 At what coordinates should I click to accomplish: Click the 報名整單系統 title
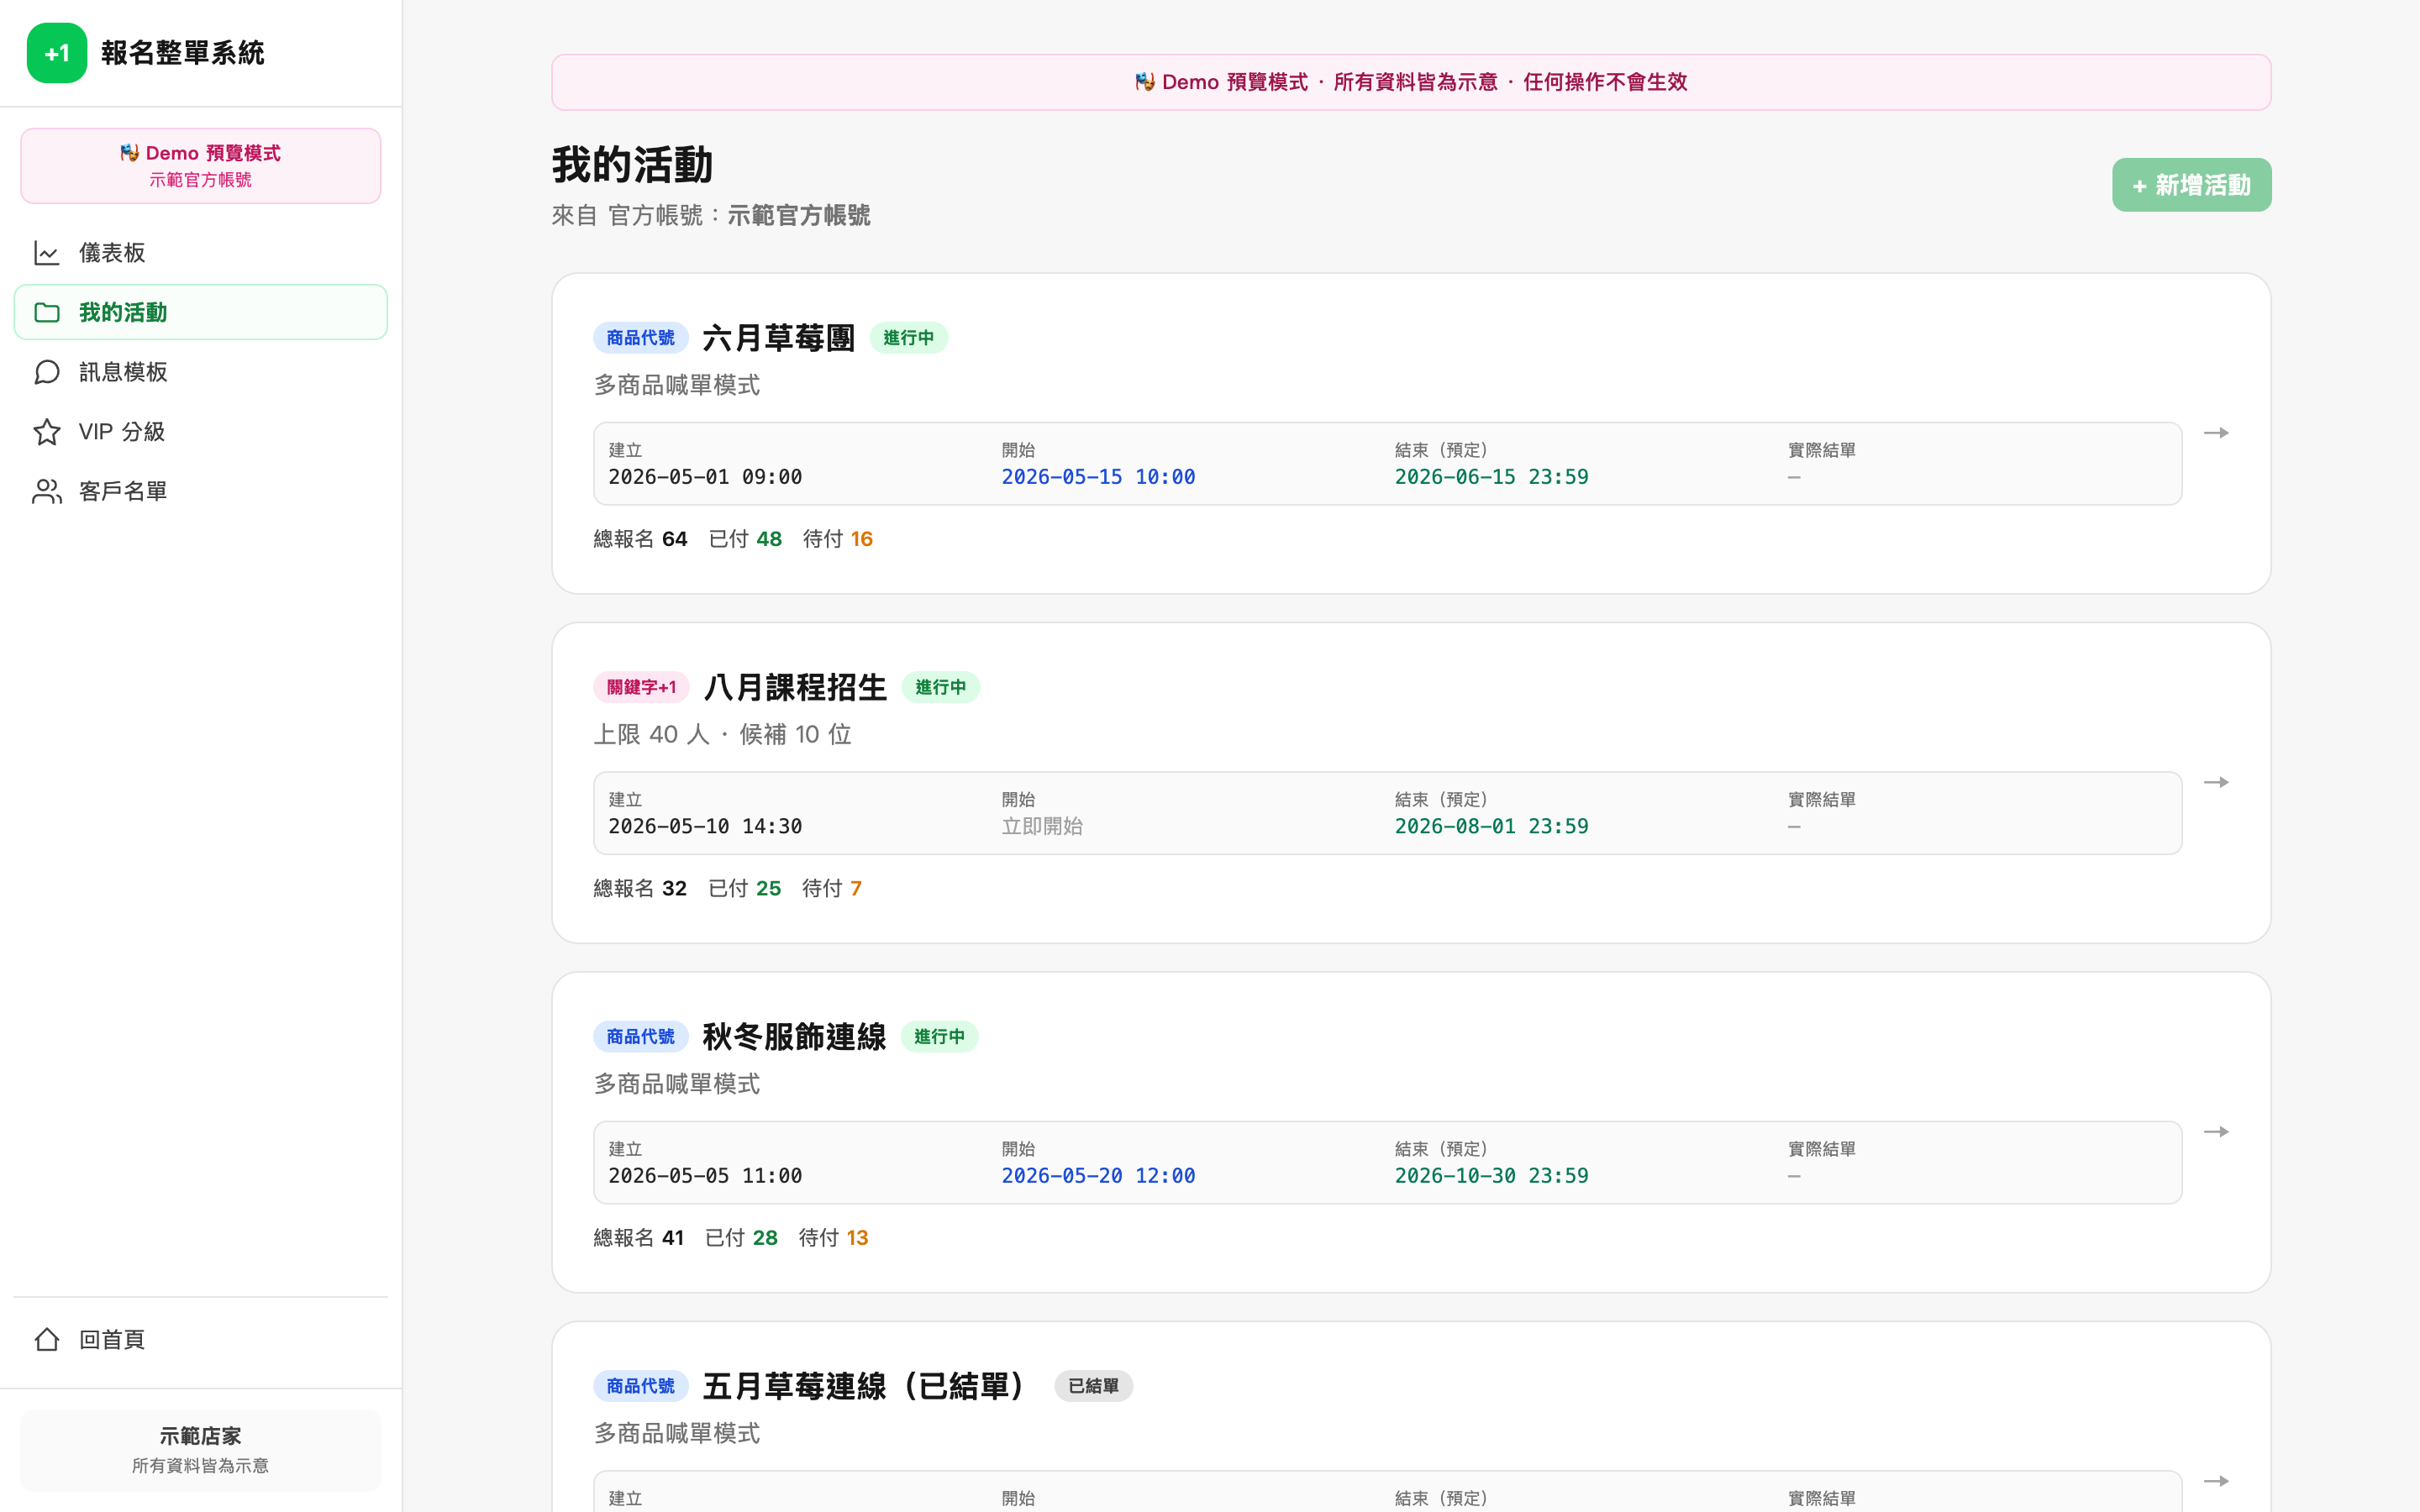click(183, 53)
